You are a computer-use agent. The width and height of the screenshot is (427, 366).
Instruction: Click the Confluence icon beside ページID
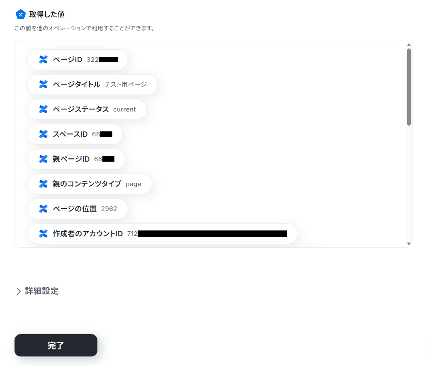coord(43,59)
